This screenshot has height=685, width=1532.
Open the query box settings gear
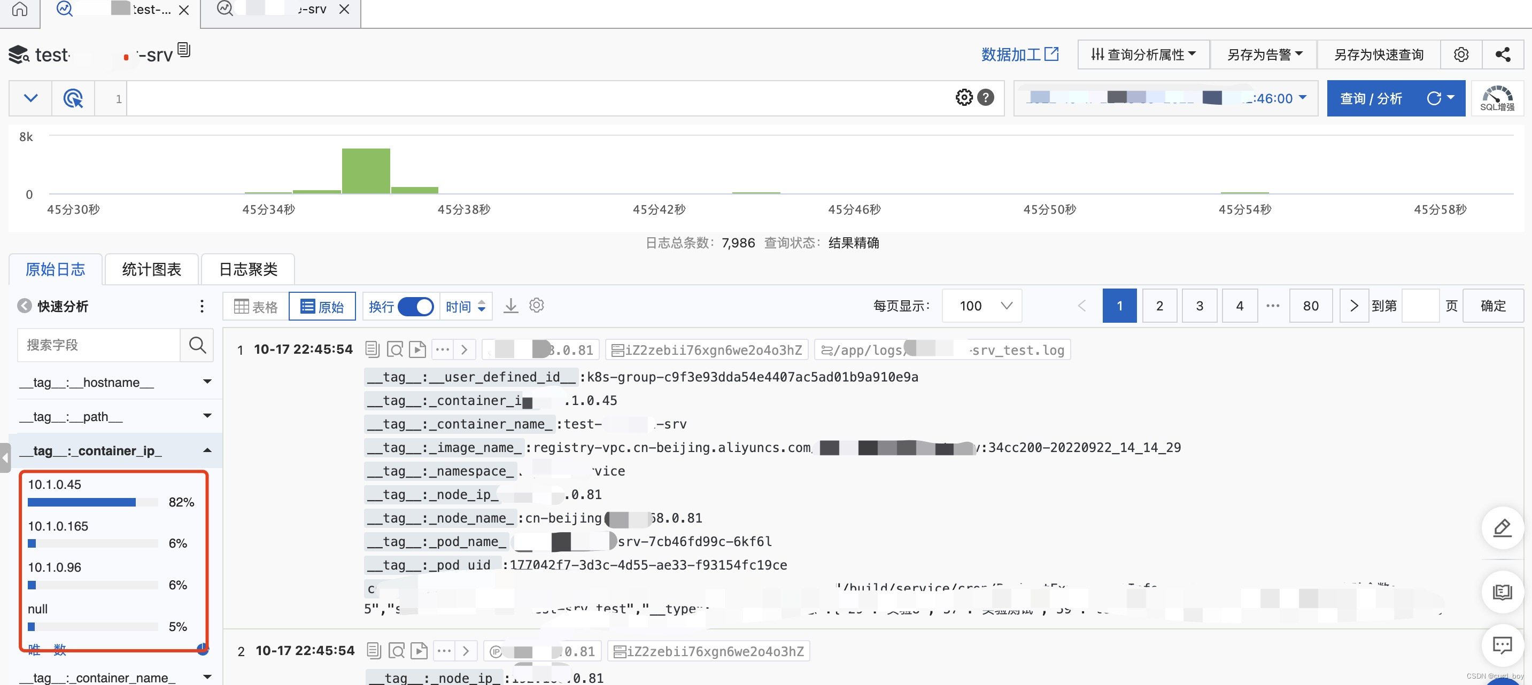point(964,98)
